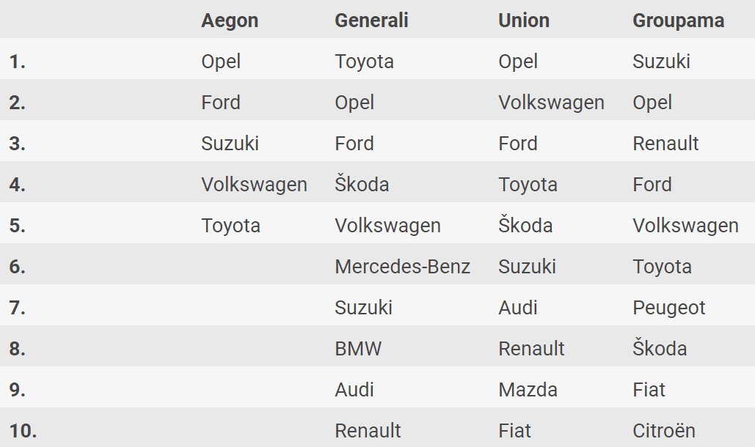Click the Mazda cell
Screen dimensions: 755x447
pyautogui.click(x=528, y=390)
